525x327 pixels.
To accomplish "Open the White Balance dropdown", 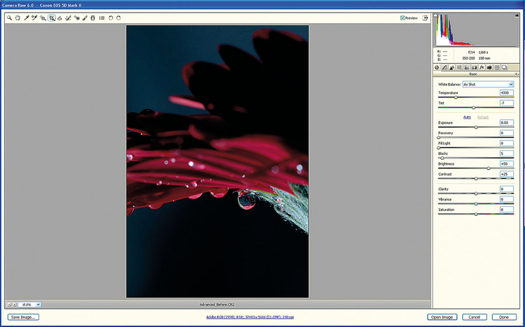I will tap(488, 85).
